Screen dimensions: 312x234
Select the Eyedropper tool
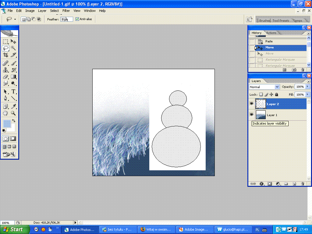[13, 106]
